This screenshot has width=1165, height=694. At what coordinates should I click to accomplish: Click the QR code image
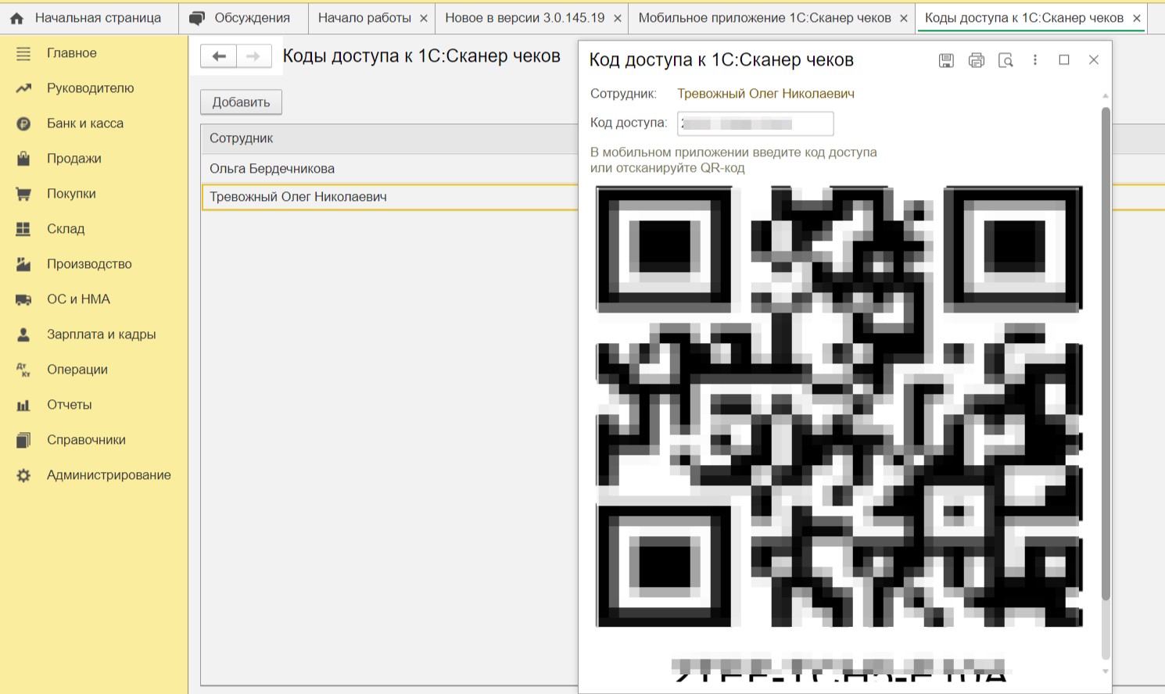[840, 406]
